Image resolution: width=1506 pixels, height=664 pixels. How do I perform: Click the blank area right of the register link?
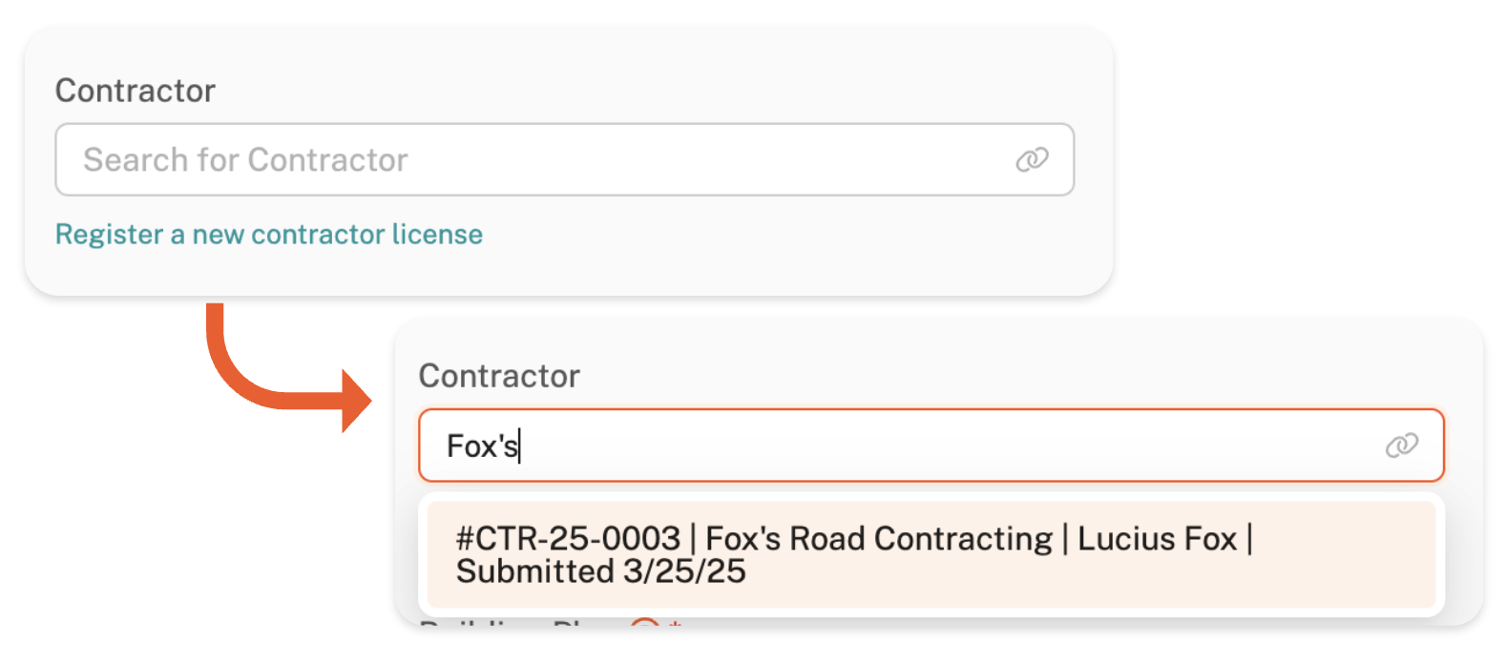(x=763, y=235)
